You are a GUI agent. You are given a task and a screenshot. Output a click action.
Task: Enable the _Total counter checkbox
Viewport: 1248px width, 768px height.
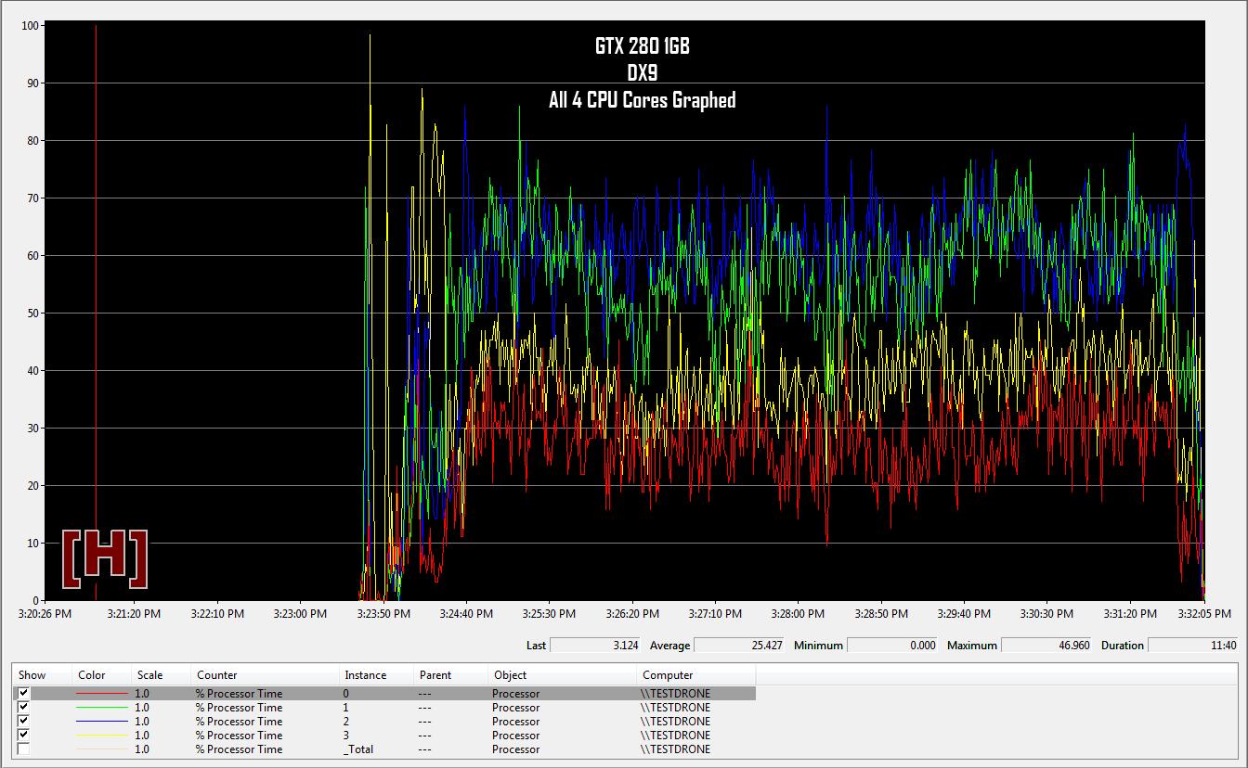tap(23, 749)
